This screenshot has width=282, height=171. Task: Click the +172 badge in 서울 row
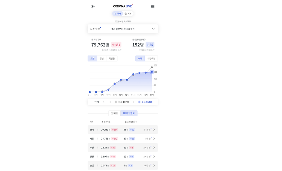[114, 138]
